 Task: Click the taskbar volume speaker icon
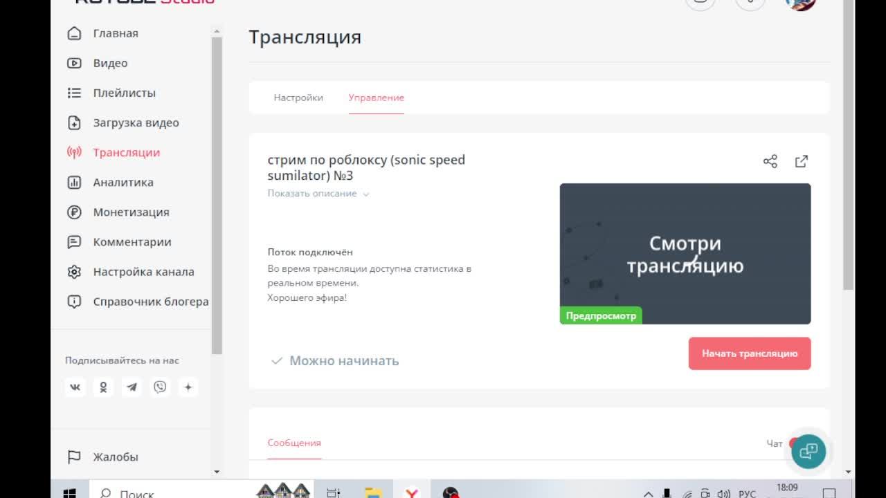click(724, 494)
